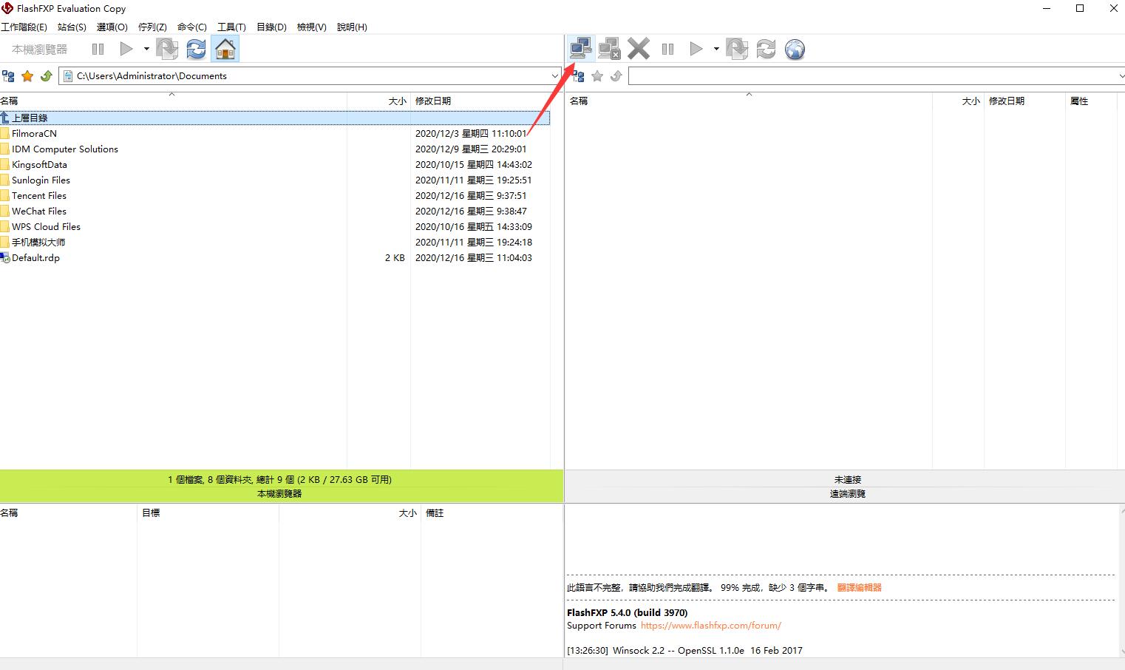Screen dimensions: 1125x670
Task: Select the 上層目錄 parent directory row
Action: (275, 118)
